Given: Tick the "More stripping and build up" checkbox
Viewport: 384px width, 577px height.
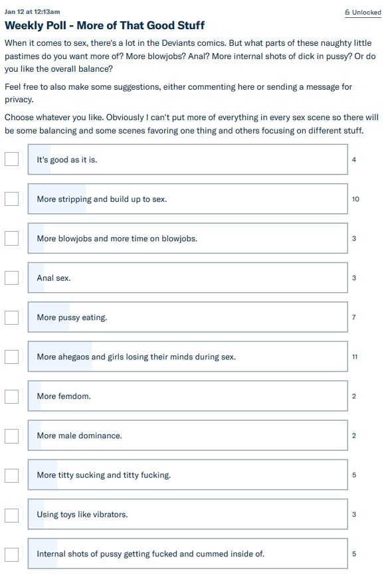Looking at the screenshot, I should 11,199.
